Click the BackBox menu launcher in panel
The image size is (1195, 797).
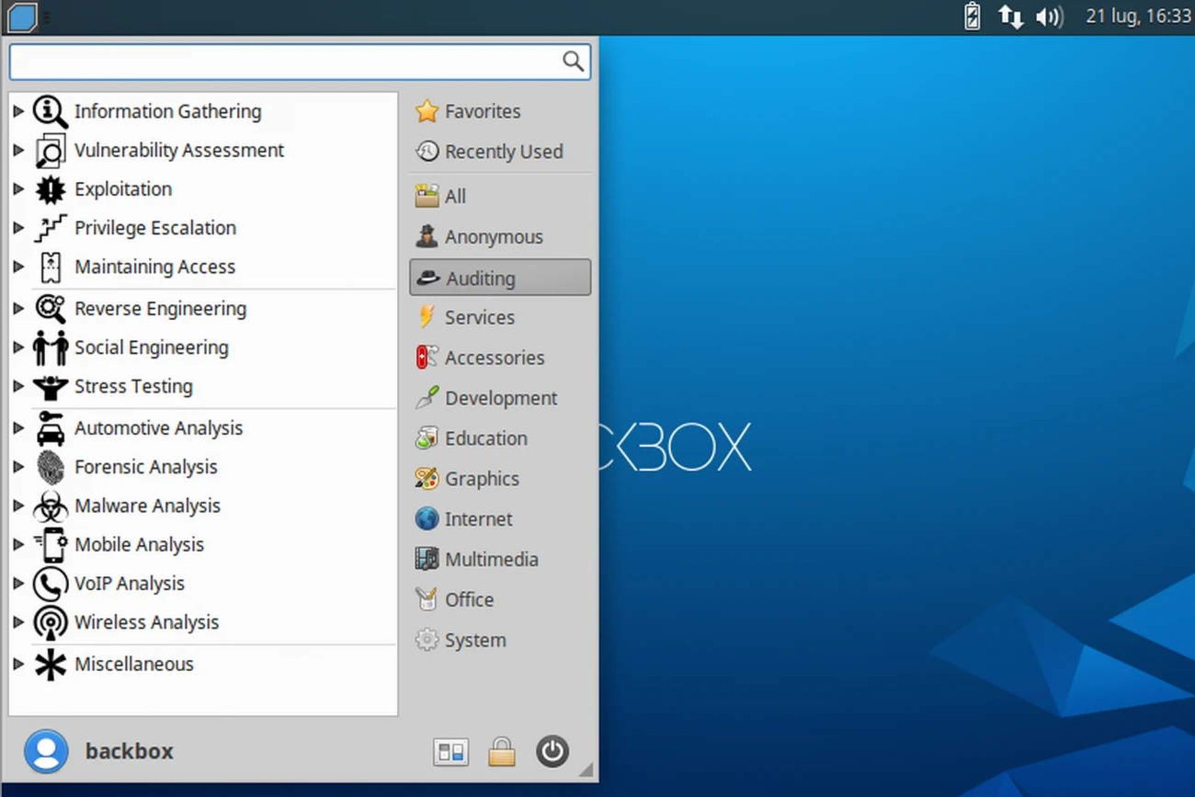click(22, 17)
